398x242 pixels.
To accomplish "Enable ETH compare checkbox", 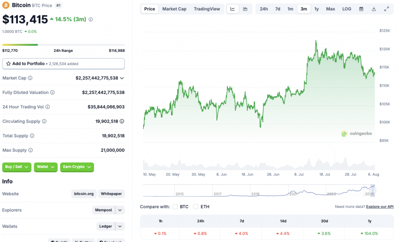I will pos(196,207).
